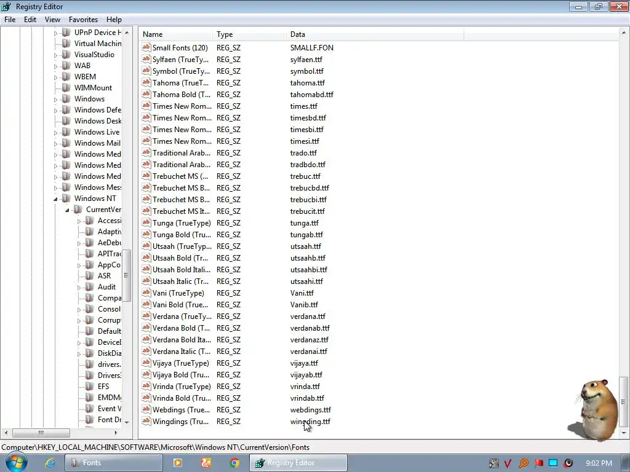Sort values by the Data column header
Screen dimensions: 630x472
(375, 34)
